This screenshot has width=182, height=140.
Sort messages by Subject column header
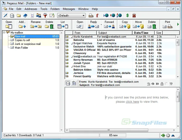click(x=114, y=33)
